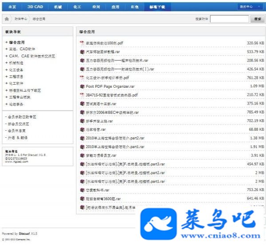Image resolution: width=266 pixels, height=245 pixels.
Task: Click the 1.09 MB size value
Action: (x=257, y=86)
